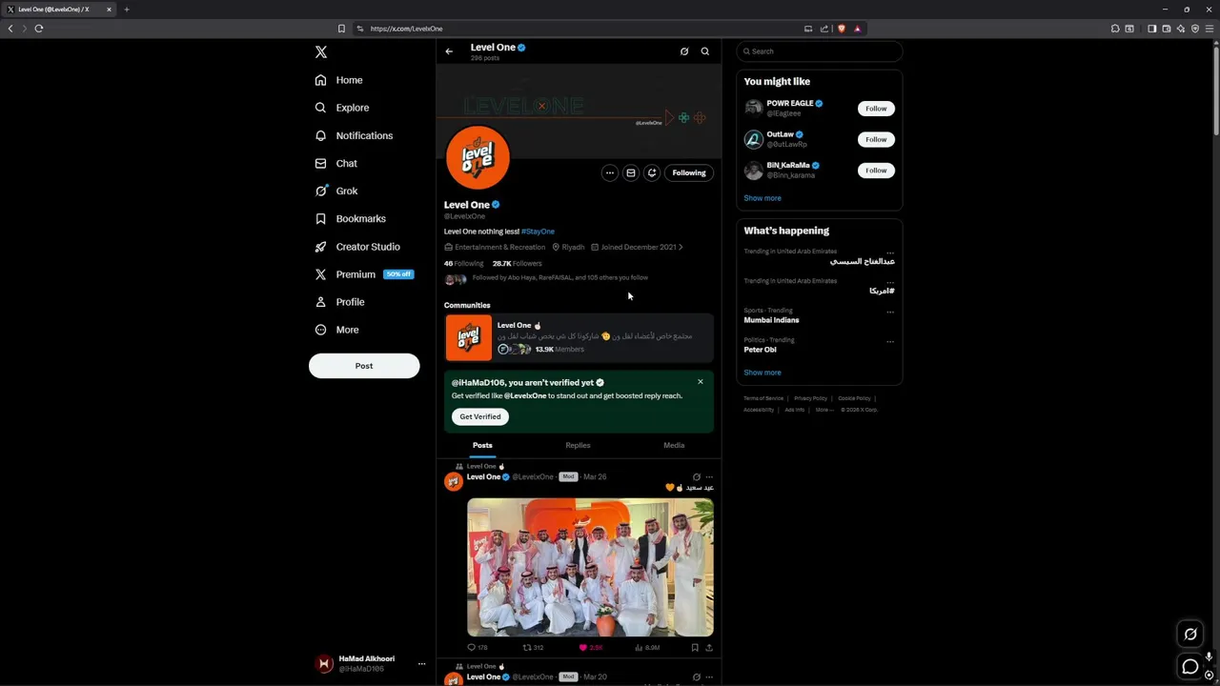Expand the Joined December 2021 details chevron
The image size is (1220, 686).
tap(681, 247)
